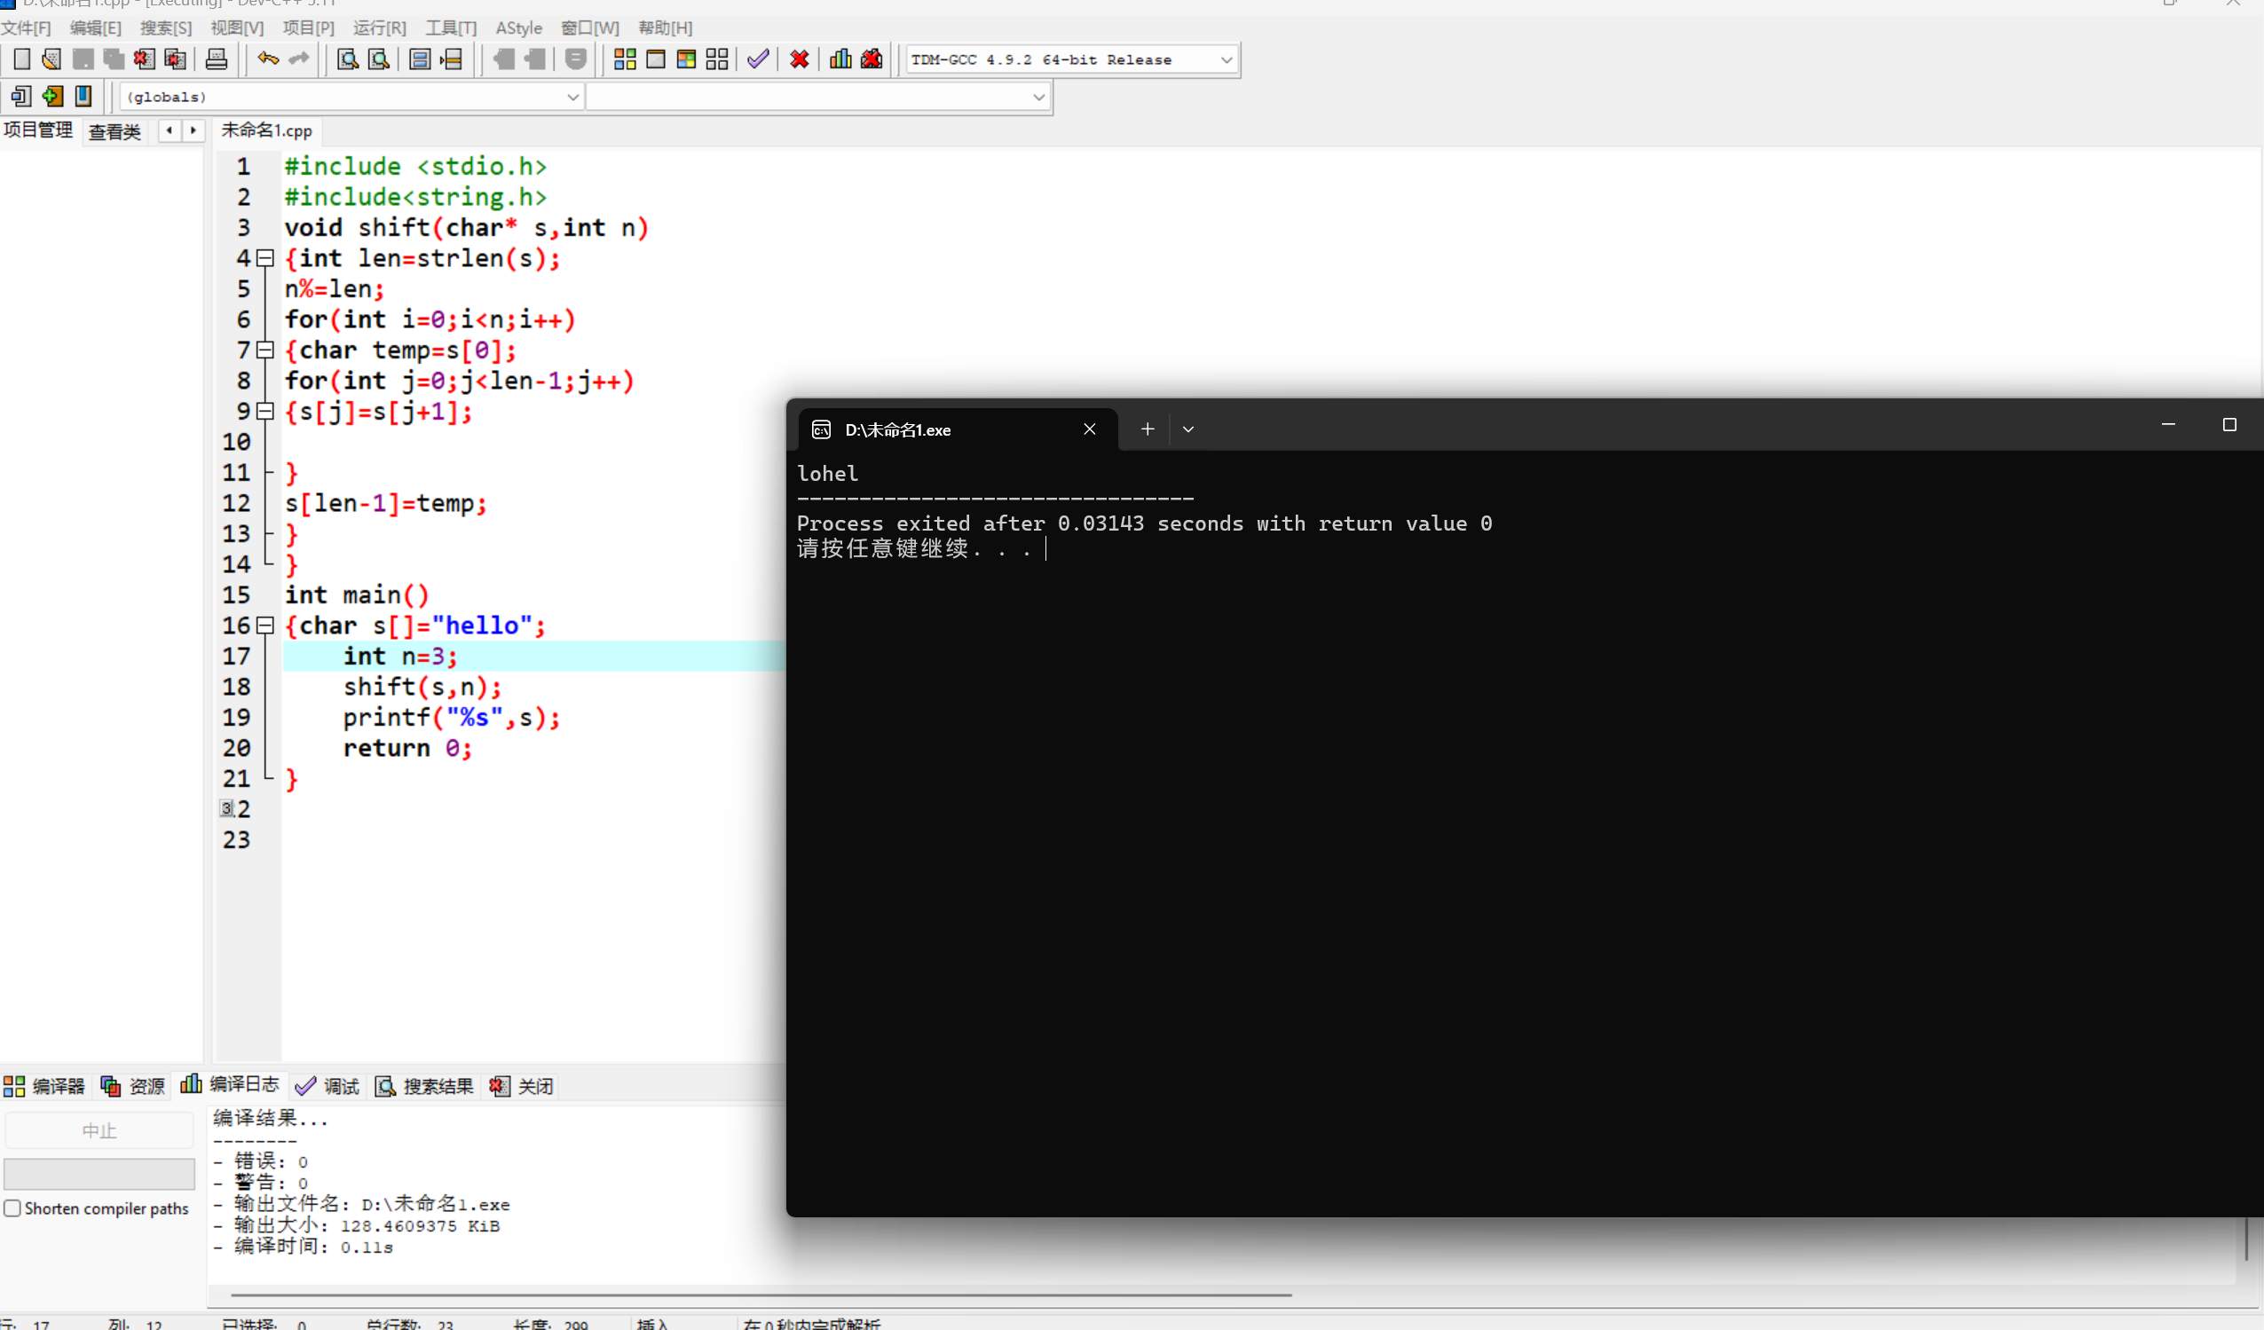Screen dimensions: 2264x1330
Task: Collapse the fold marker at line 4
Action: pos(265,259)
